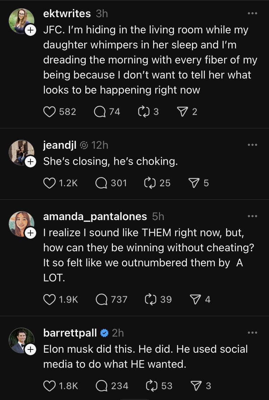
Task: Open more options for barrettpall's post
Action: pos(253,333)
